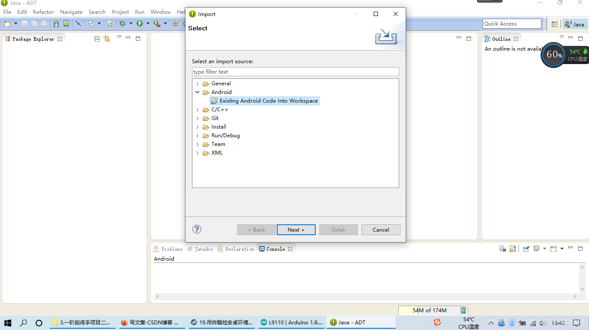Click the Quick Access search field
The height and width of the screenshot is (330, 589).
point(512,24)
